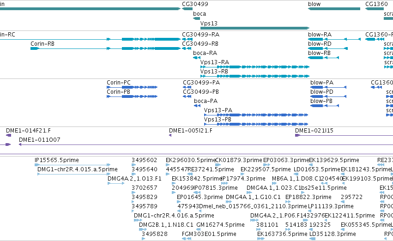Select the DME1-011O07 clone label
This screenshot has width=393, height=241.
[x=40, y=140]
